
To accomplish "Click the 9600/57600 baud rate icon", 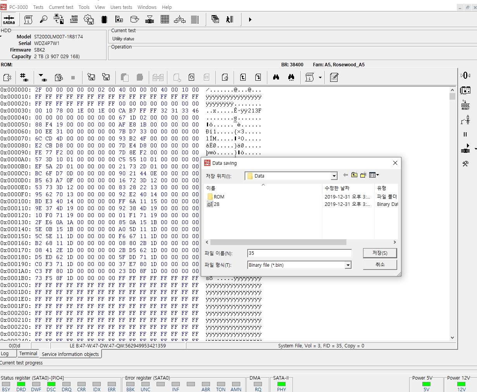I will pos(74,19).
